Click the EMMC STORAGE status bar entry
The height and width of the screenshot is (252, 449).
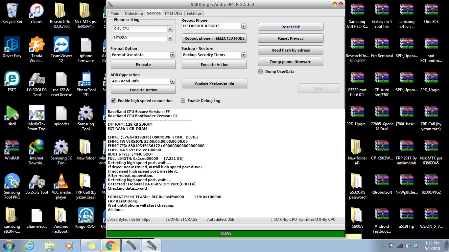(x=182, y=220)
